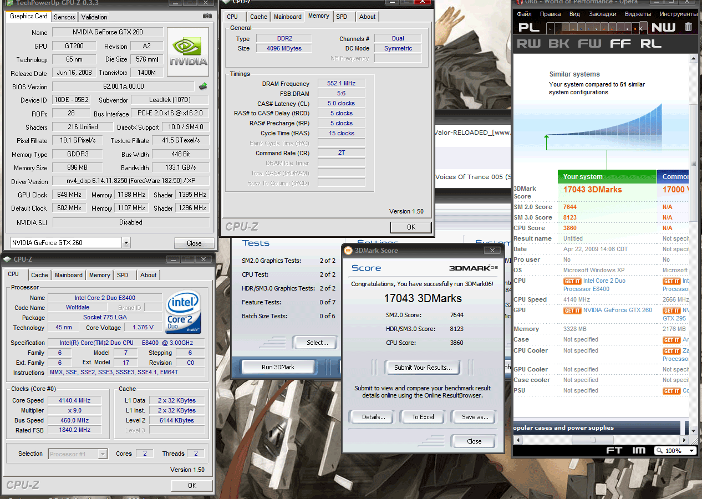The image size is (702, 499).
Task: Open the Processor #1 selection dropdown in CPU-Z
Action: [103, 454]
